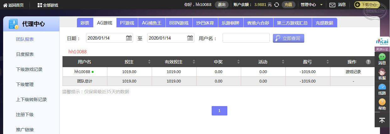Open the 消息 envelope icon in header

(332, 5)
